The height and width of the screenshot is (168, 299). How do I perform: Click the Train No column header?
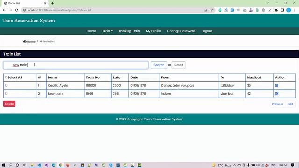[98, 77]
